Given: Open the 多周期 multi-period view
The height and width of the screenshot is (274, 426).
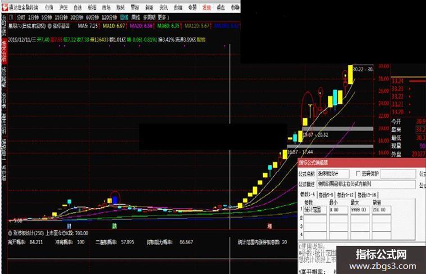Looking at the screenshot, I should coord(149,18).
